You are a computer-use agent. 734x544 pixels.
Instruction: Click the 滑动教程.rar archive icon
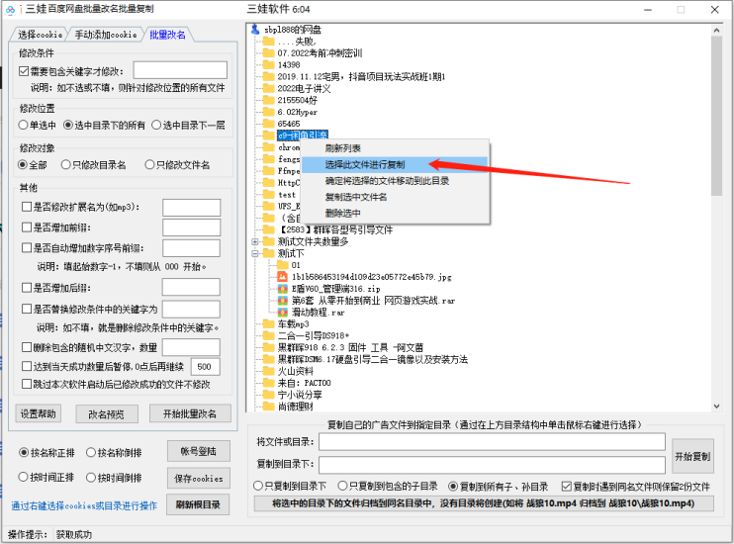coord(282,312)
